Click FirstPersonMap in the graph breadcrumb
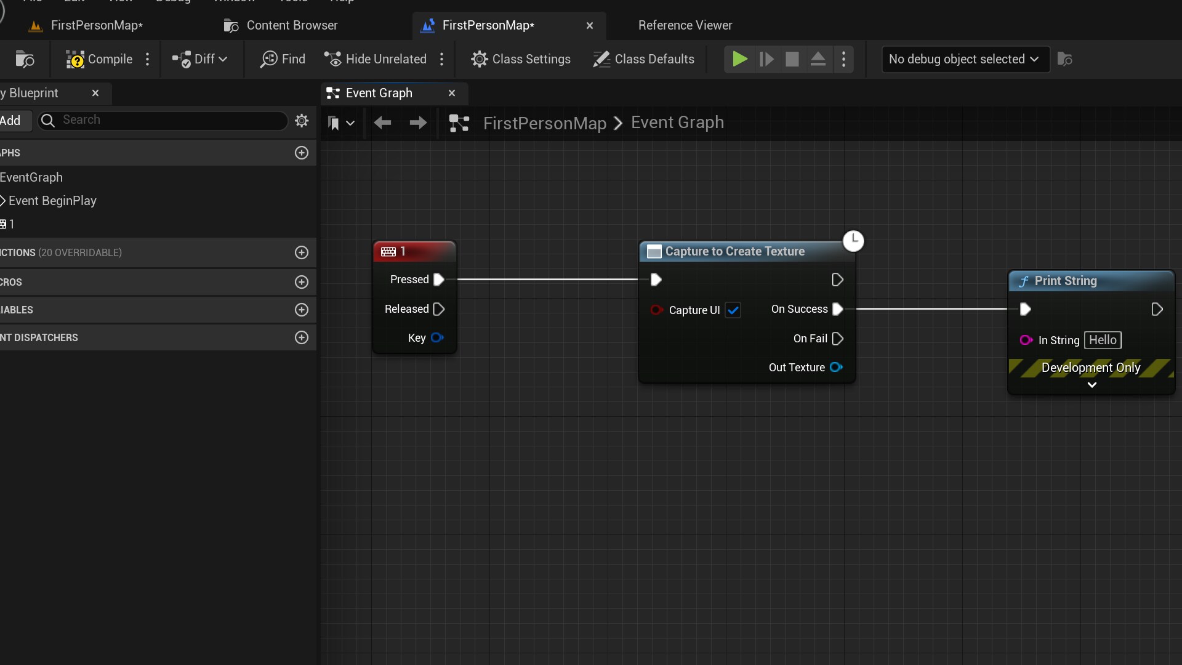The width and height of the screenshot is (1182, 665). pos(545,123)
